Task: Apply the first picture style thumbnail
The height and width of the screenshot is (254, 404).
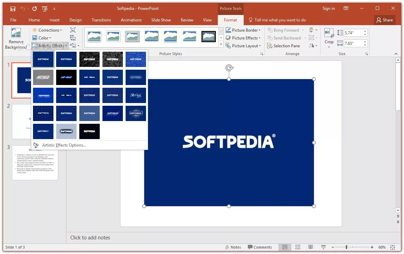Action: pyautogui.click(x=94, y=36)
